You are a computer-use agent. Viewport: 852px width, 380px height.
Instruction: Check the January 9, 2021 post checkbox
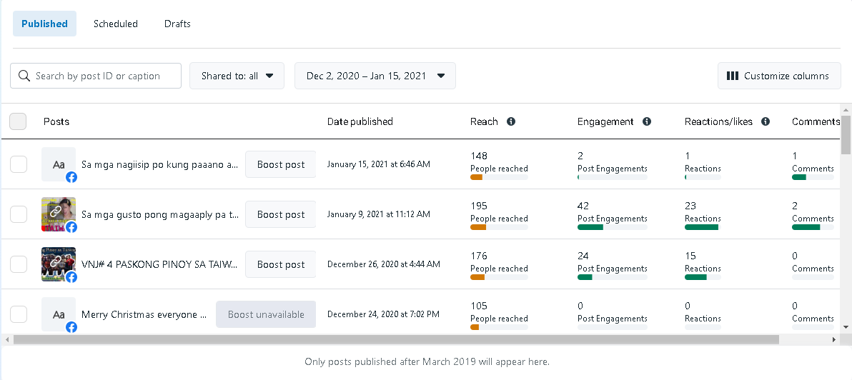coord(19,214)
